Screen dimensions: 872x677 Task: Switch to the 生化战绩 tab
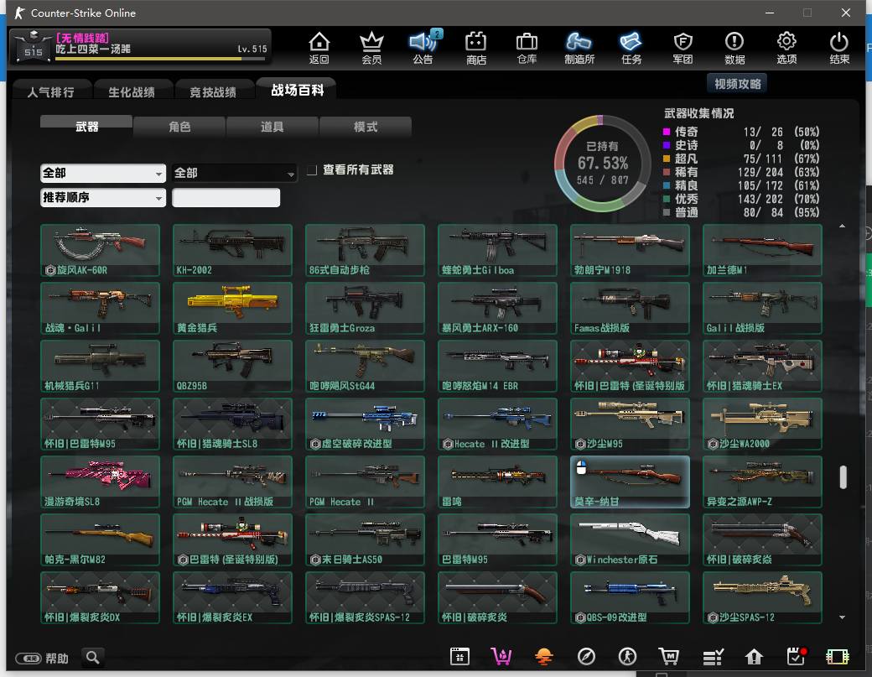click(x=132, y=91)
